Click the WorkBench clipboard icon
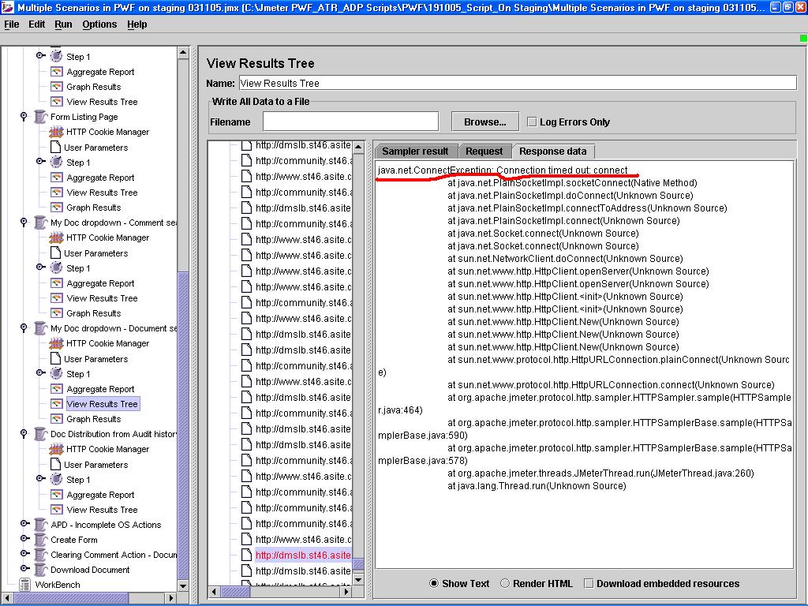 [x=24, y=585]
